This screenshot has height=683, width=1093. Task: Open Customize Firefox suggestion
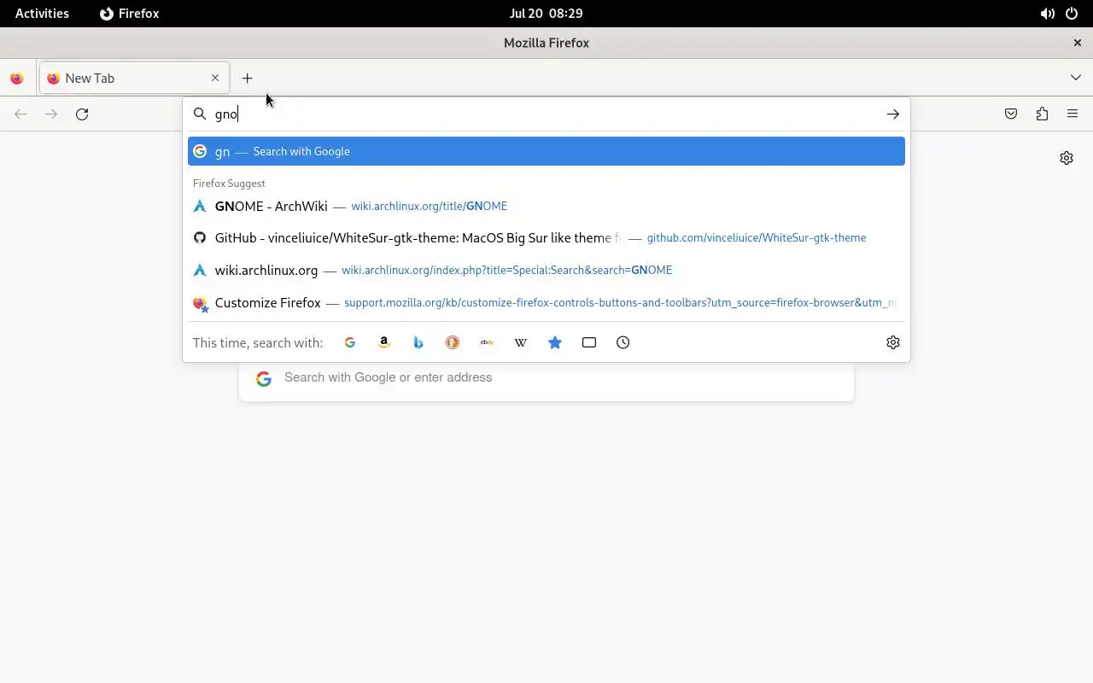tap(546, 302)
